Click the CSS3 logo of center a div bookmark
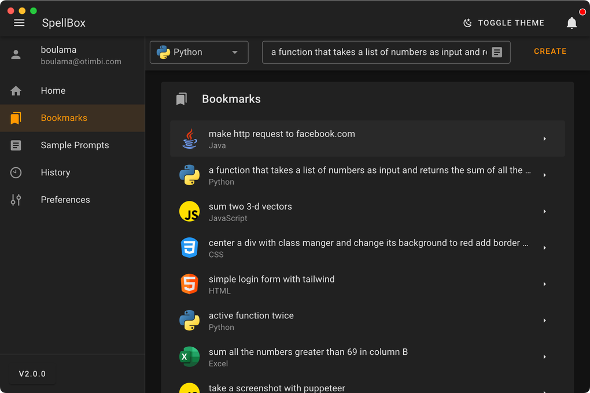The image size is (590, 393). (x=190, y=248)
